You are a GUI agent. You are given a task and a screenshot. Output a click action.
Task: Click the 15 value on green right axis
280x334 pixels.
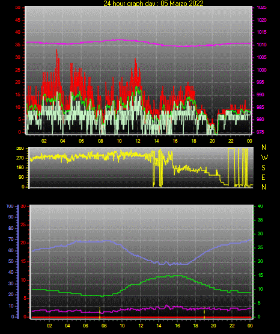[x=260, y=275]
